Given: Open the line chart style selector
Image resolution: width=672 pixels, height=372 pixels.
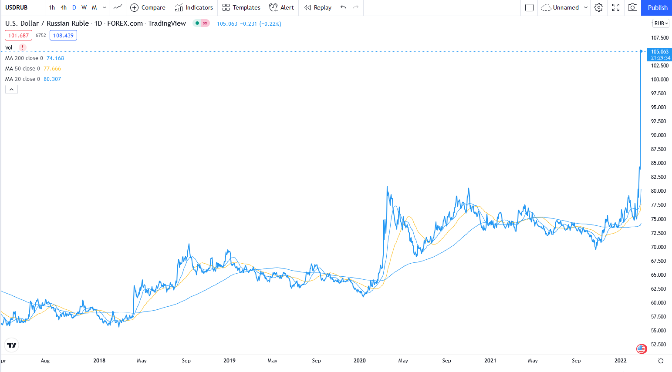Looking at the screenshot, I should (x=118, y=7).
